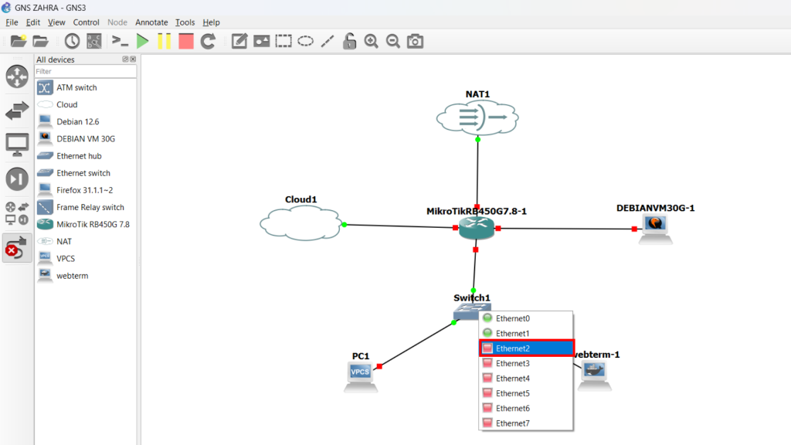Screen dimensions: 791x445
Task: Select Ethernet2 port in the popup menu
Action: (525, 348)
